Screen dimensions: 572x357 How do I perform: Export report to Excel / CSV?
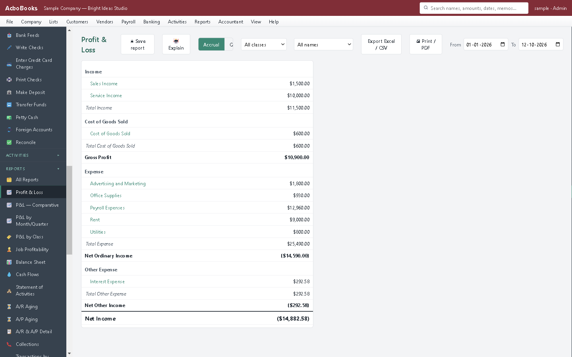click(x=381, y=44)
